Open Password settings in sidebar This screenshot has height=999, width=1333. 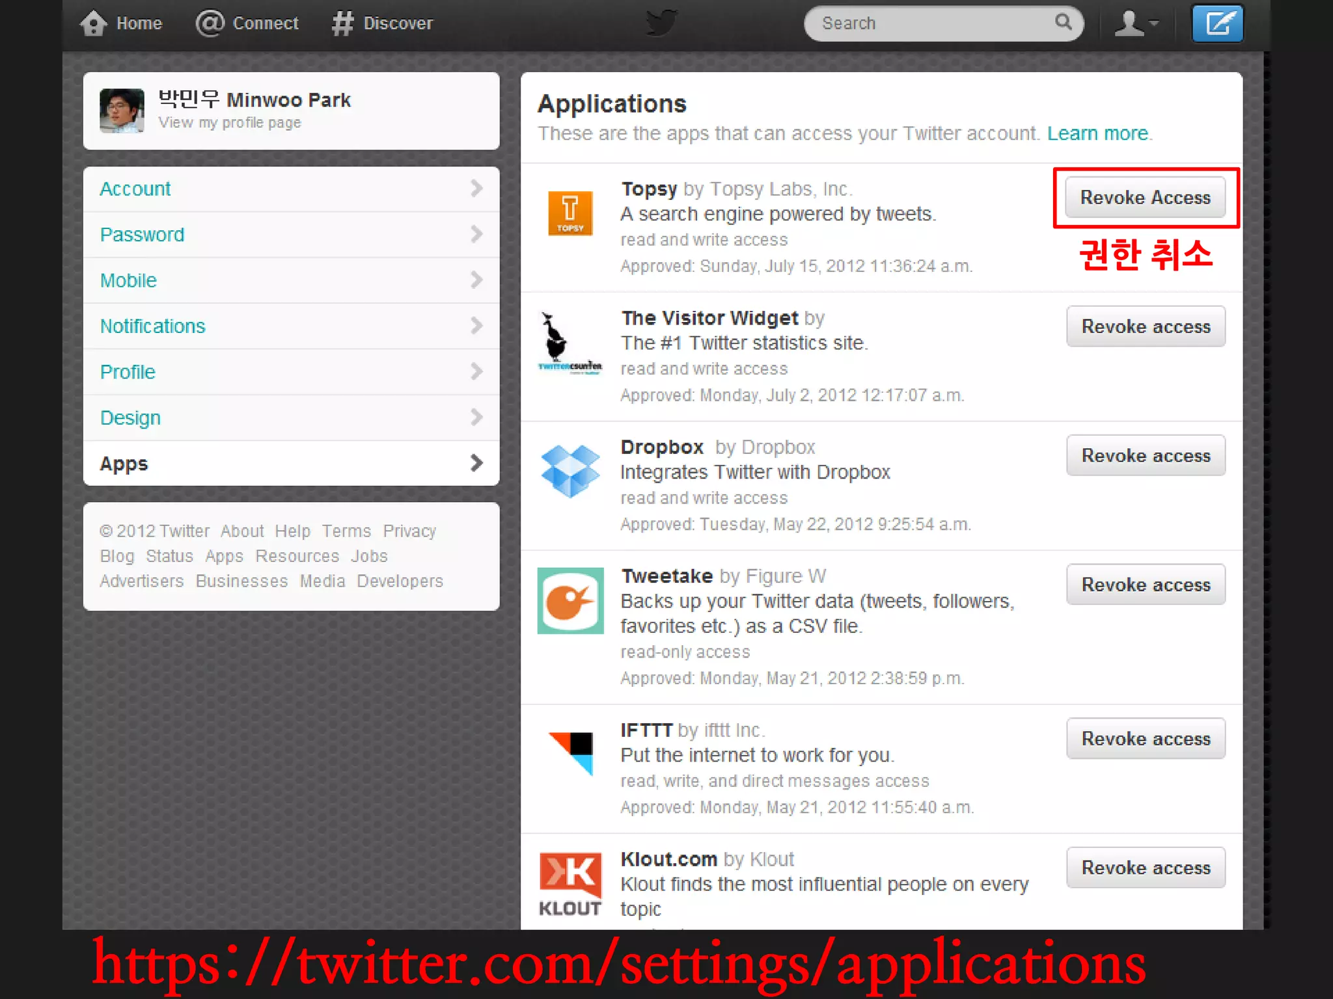[x=292, y=234]
